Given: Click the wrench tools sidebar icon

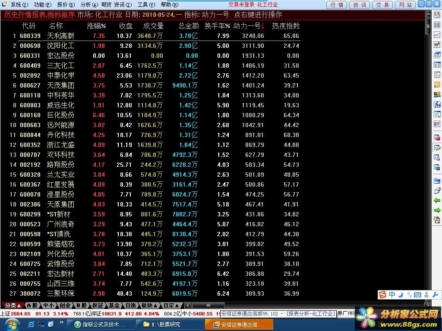Looking at the screenshot, I should click(437, 190).
